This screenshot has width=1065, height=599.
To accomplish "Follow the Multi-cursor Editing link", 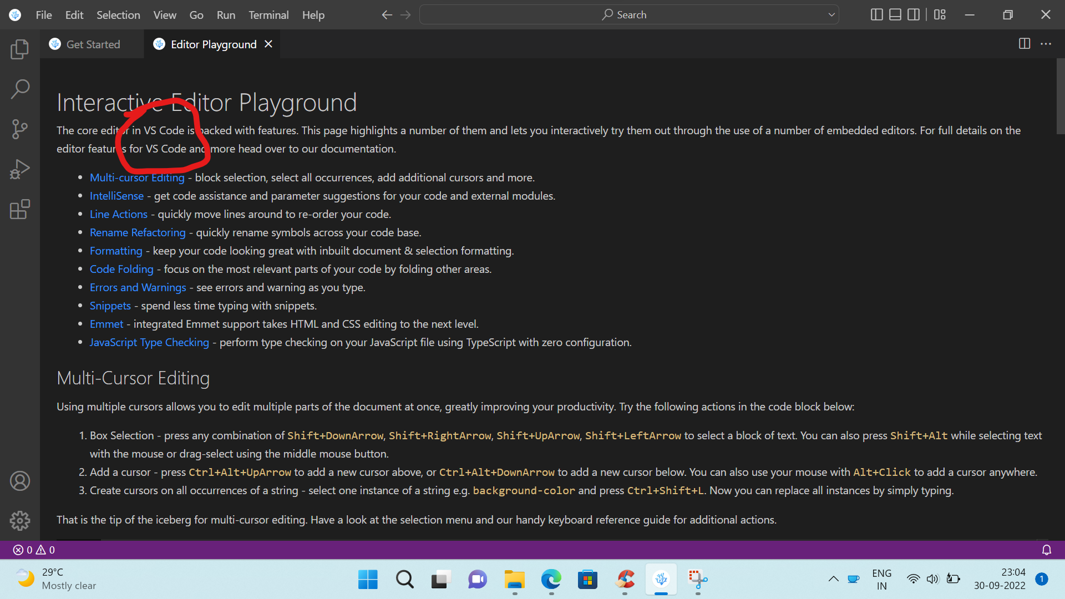I will [x=137, y=177].
